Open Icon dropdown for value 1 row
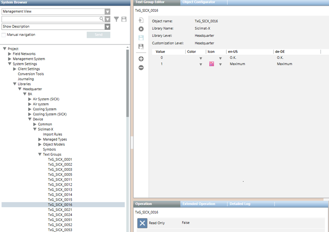329x232 pixels. coord(220,64)
